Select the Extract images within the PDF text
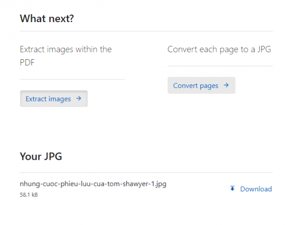 (65, 56)
